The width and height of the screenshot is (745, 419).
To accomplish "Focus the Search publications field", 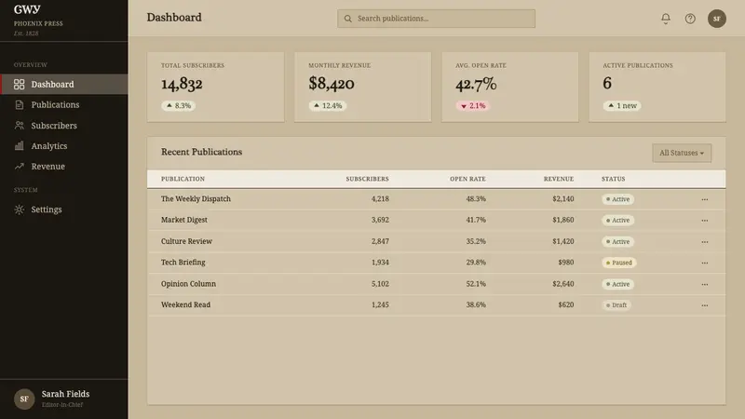I will (x=436, y=19).
